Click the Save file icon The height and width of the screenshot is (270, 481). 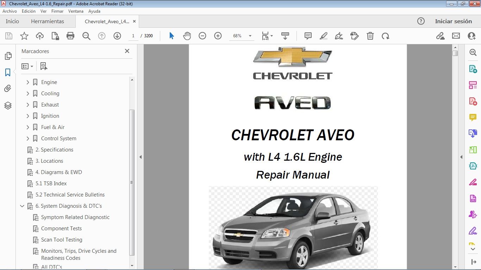click(x=9, y=36)
